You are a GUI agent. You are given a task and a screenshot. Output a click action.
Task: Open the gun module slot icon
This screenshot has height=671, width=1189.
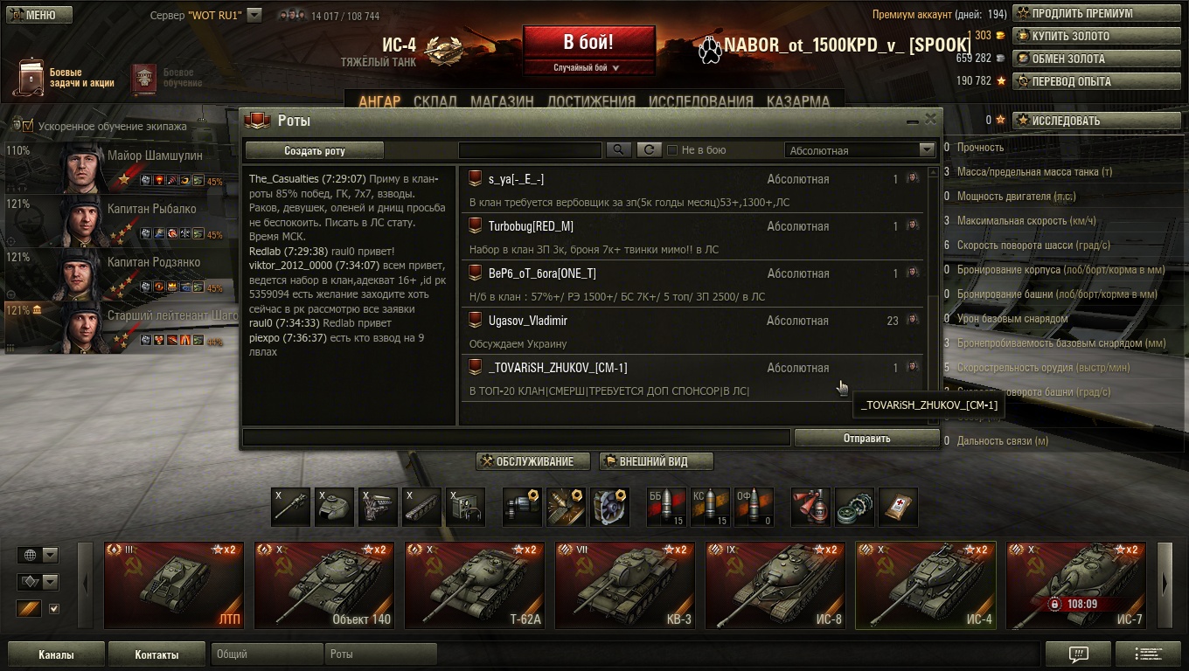291,507
